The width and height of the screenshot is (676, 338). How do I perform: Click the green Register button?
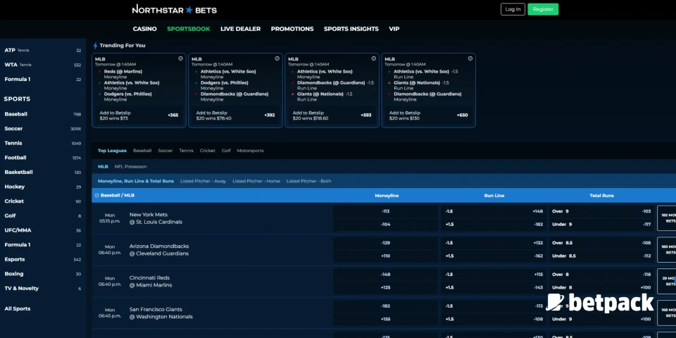tap(543, 9)
